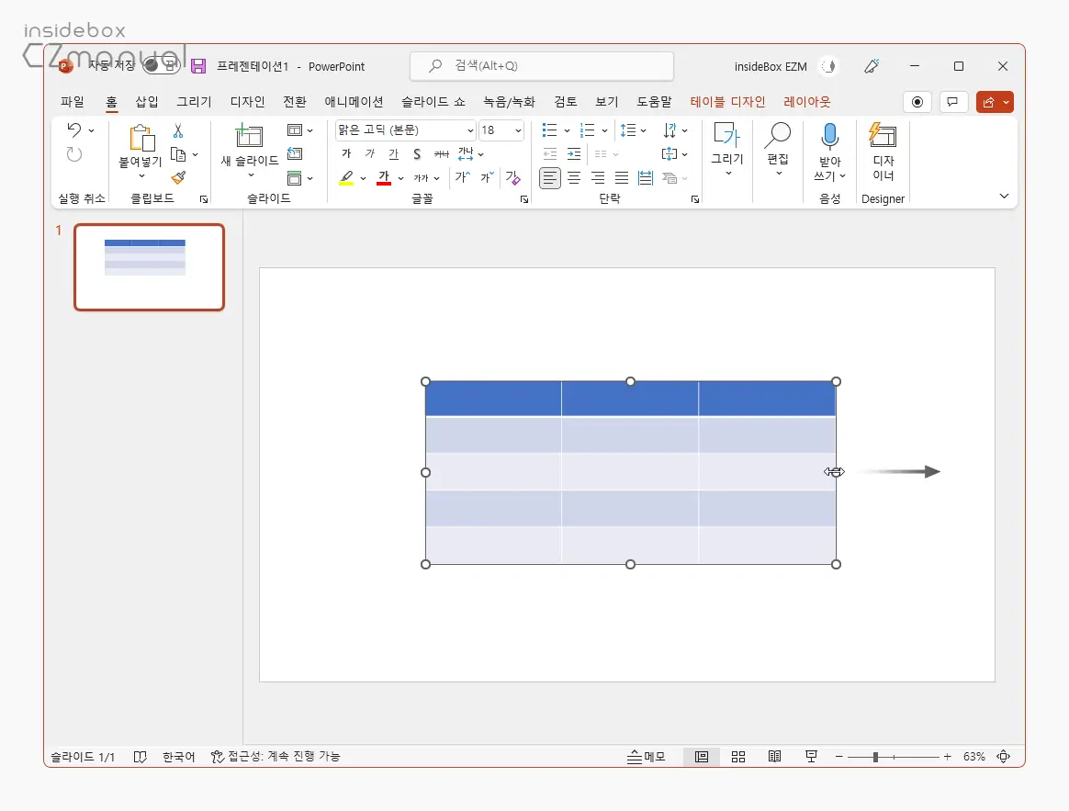This screenshot has height=811, width=1069.
Task: Open the 메모 notes pane button
Action: pos(647,757)
